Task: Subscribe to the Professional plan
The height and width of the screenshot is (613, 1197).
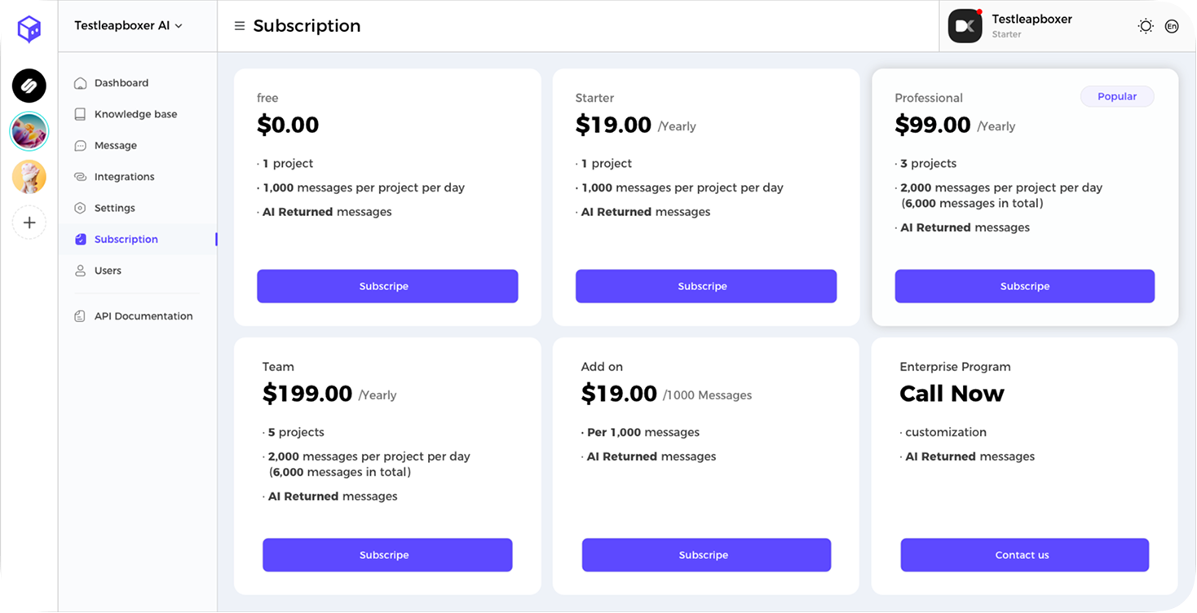Action: [1024, 286]
